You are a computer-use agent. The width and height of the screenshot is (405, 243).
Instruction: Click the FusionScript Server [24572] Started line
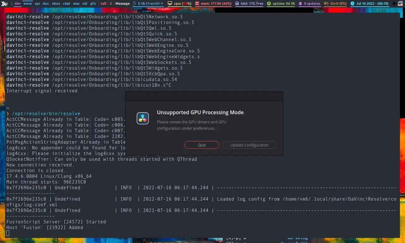[x=56, y=222]
